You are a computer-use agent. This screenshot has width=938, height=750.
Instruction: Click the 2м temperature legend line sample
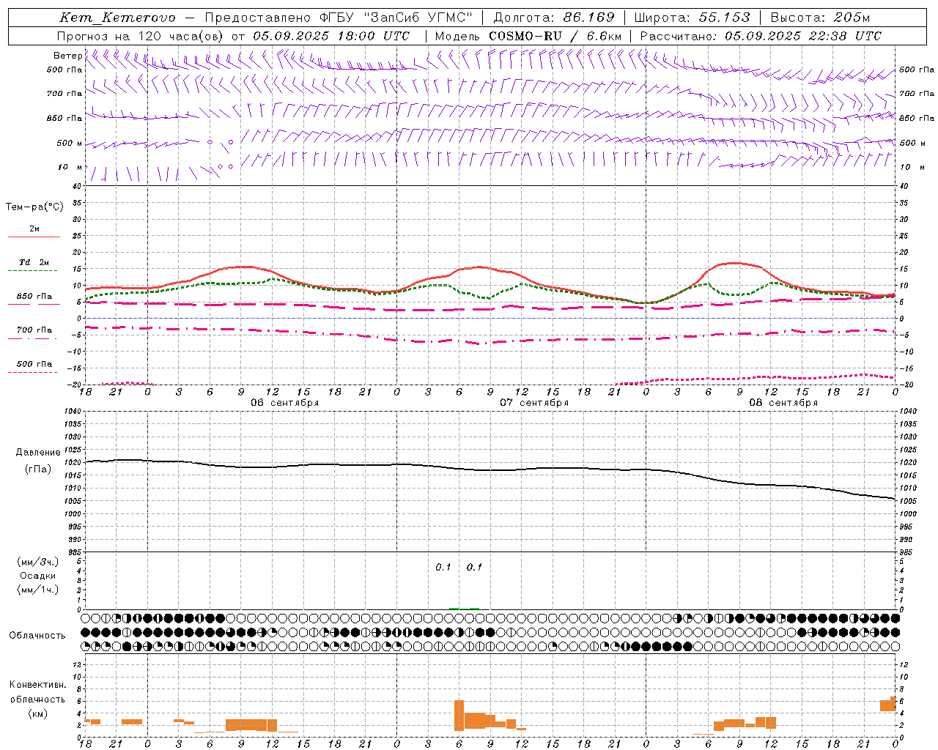(x=34, y=237)
